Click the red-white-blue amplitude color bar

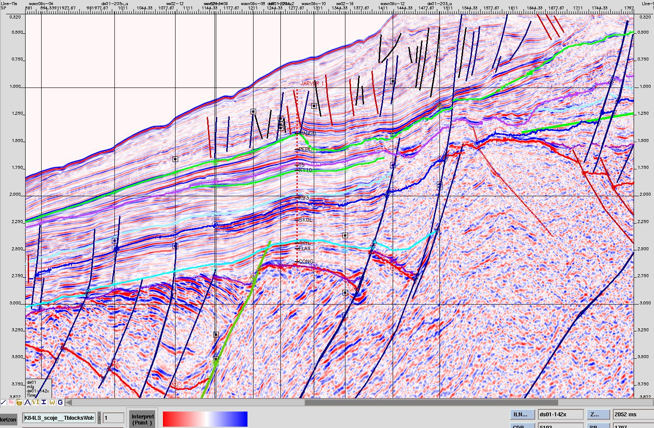click(205, 419)
